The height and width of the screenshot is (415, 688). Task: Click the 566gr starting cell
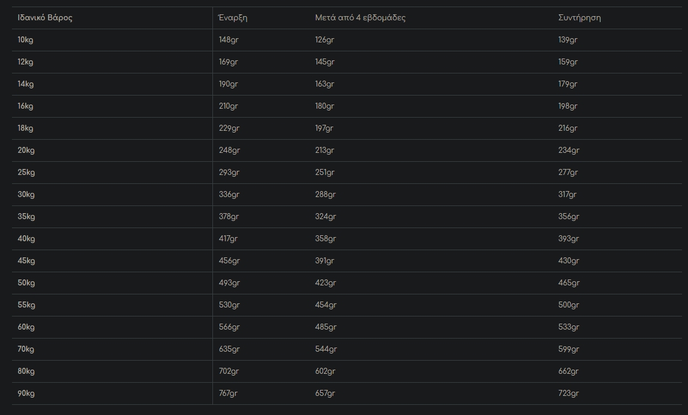(229, 327)
